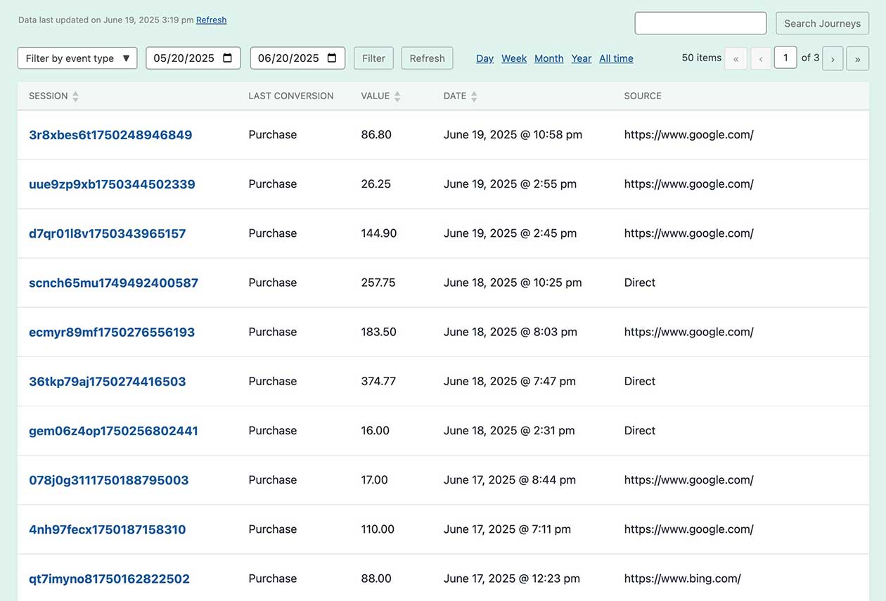Click date June 18, 2025 @ 2:31 pm
886x601 pixels.
tap(509, 430)
